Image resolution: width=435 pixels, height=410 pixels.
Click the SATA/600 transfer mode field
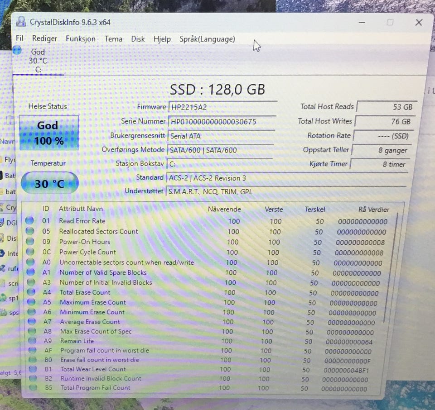click(x=220, y=150)
